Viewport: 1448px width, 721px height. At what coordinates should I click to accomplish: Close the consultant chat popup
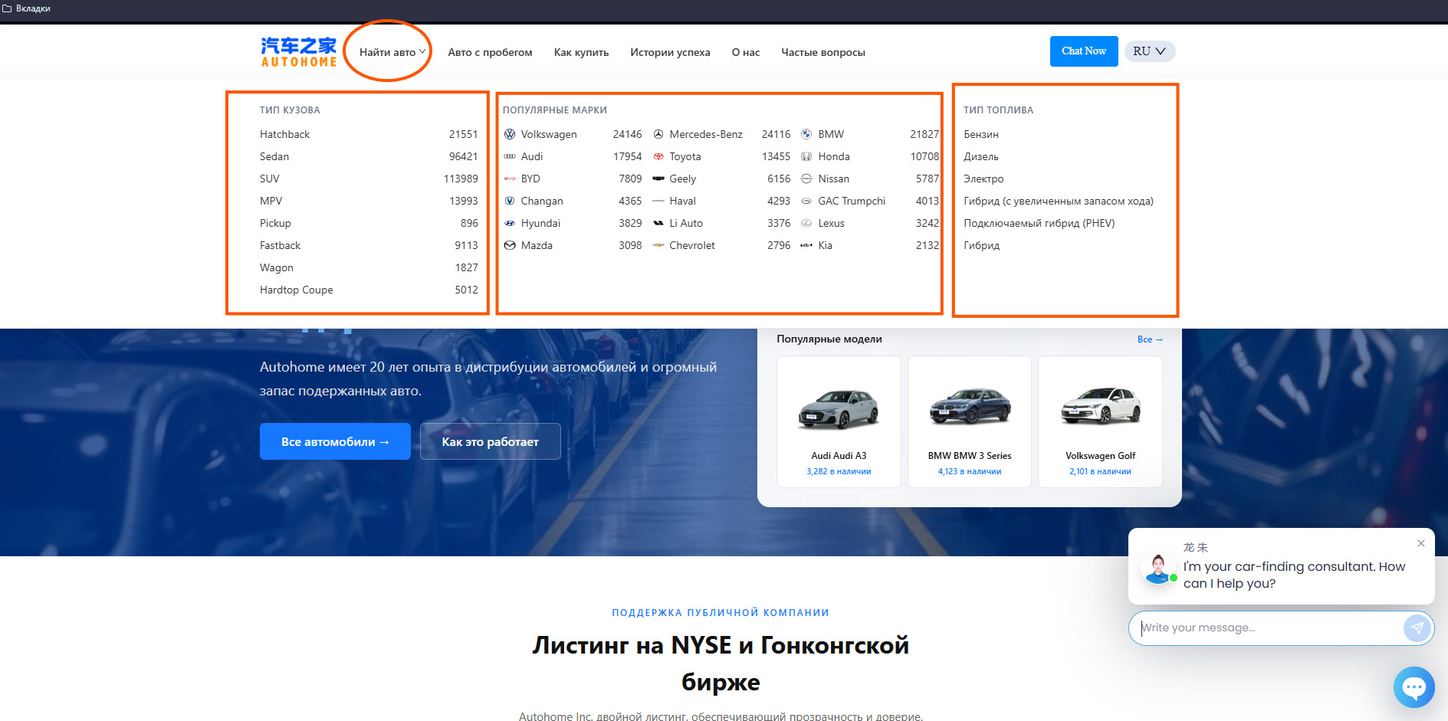[x=1420, y=543]
